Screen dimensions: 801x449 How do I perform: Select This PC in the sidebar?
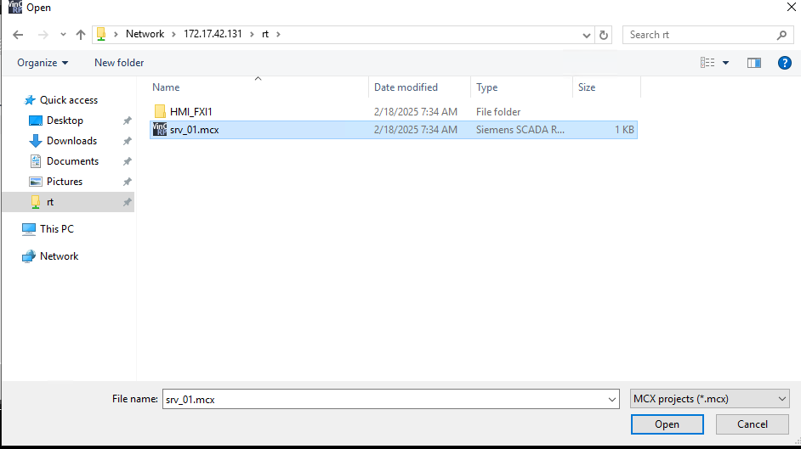pos(57,229)
